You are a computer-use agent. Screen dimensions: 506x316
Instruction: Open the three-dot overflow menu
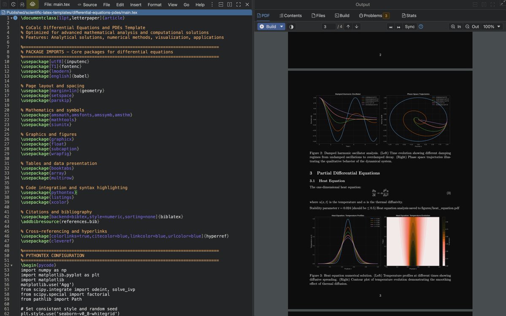[212, 4]
